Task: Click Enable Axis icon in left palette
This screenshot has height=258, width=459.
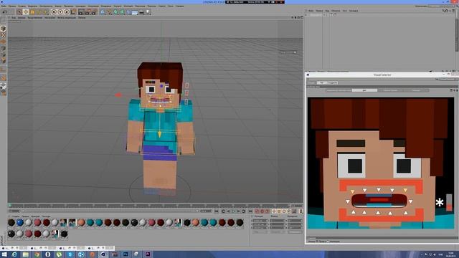Action: pos(3,70)
